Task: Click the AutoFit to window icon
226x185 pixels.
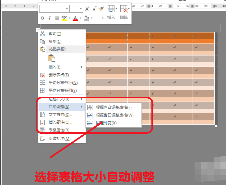Action: tap(90, 115)
